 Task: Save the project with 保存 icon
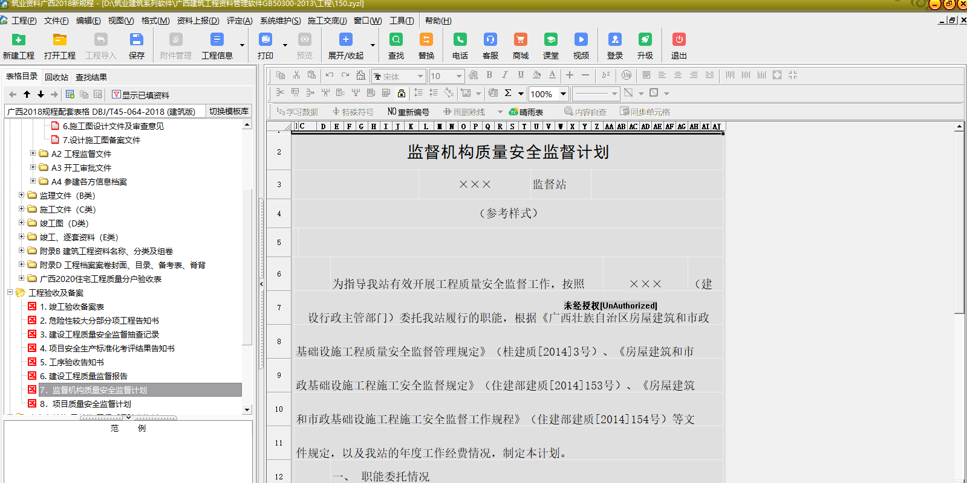click(136, 40)
